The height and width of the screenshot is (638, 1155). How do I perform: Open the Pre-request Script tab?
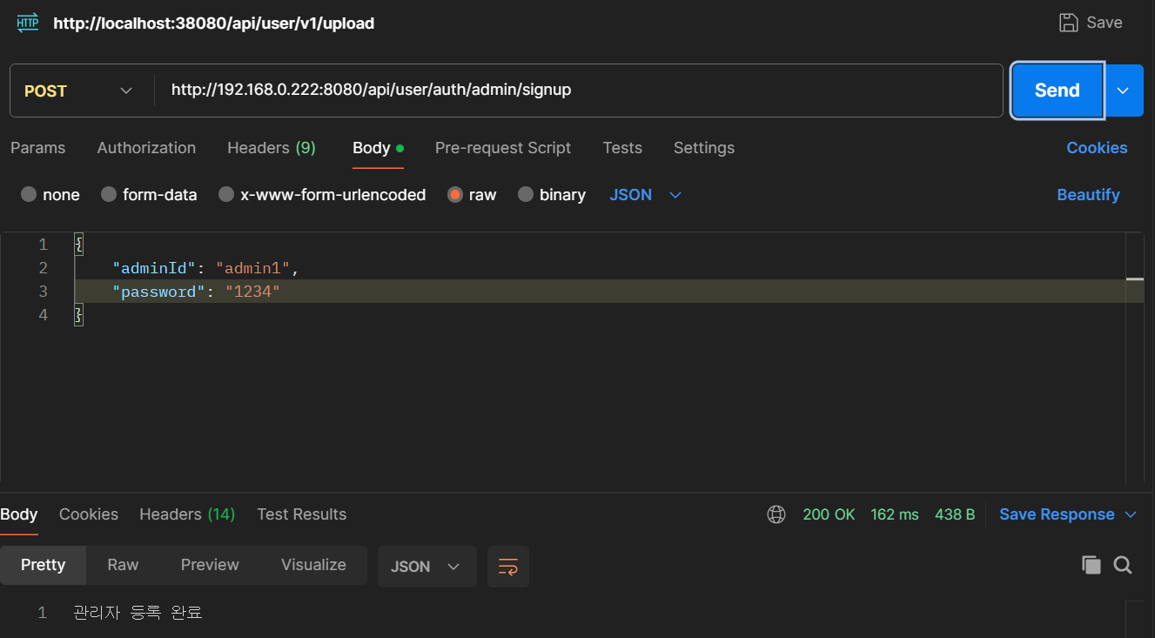pyautogui.click(x=503, y=148)
